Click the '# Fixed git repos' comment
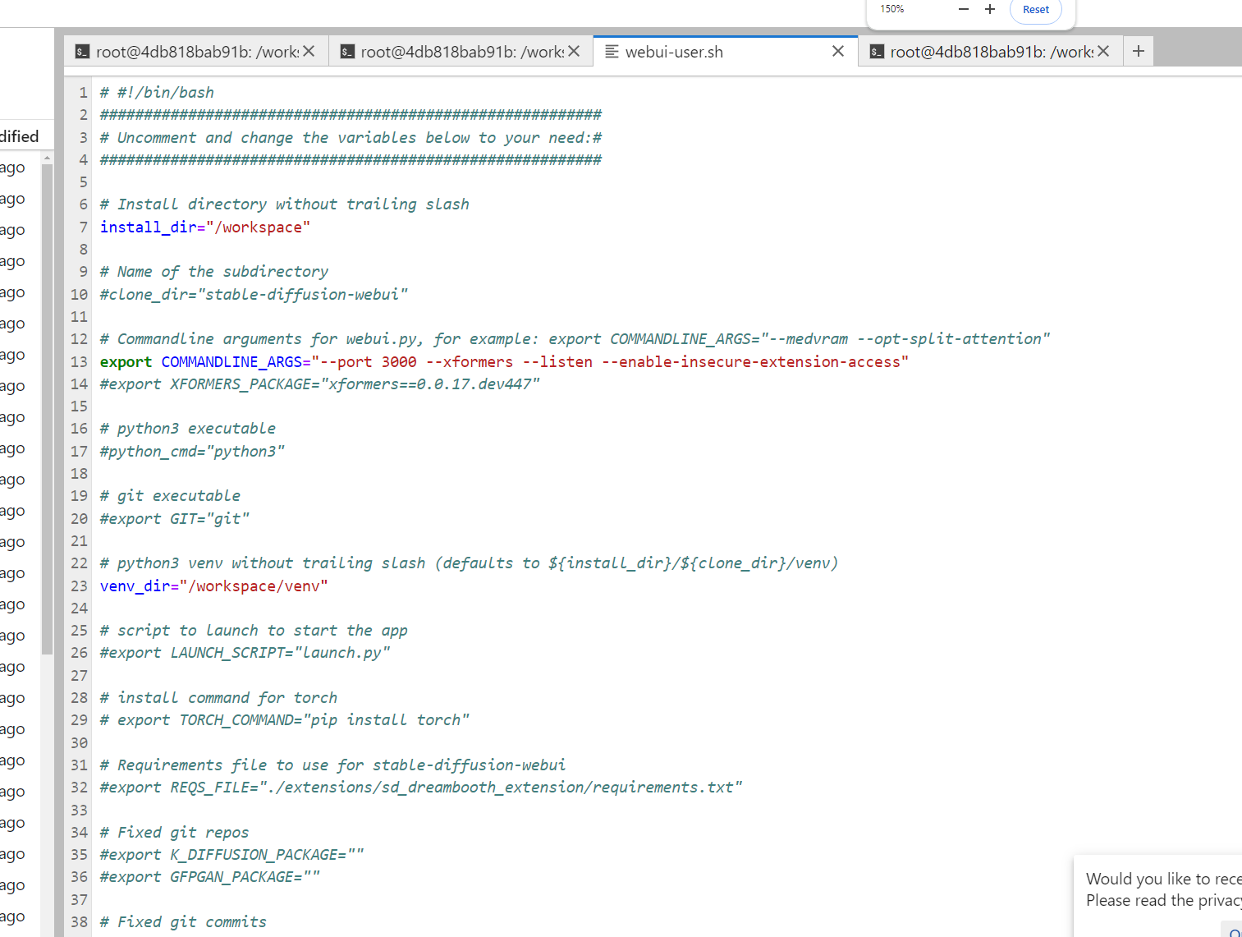1242x937 pixels. pos(174,832)
